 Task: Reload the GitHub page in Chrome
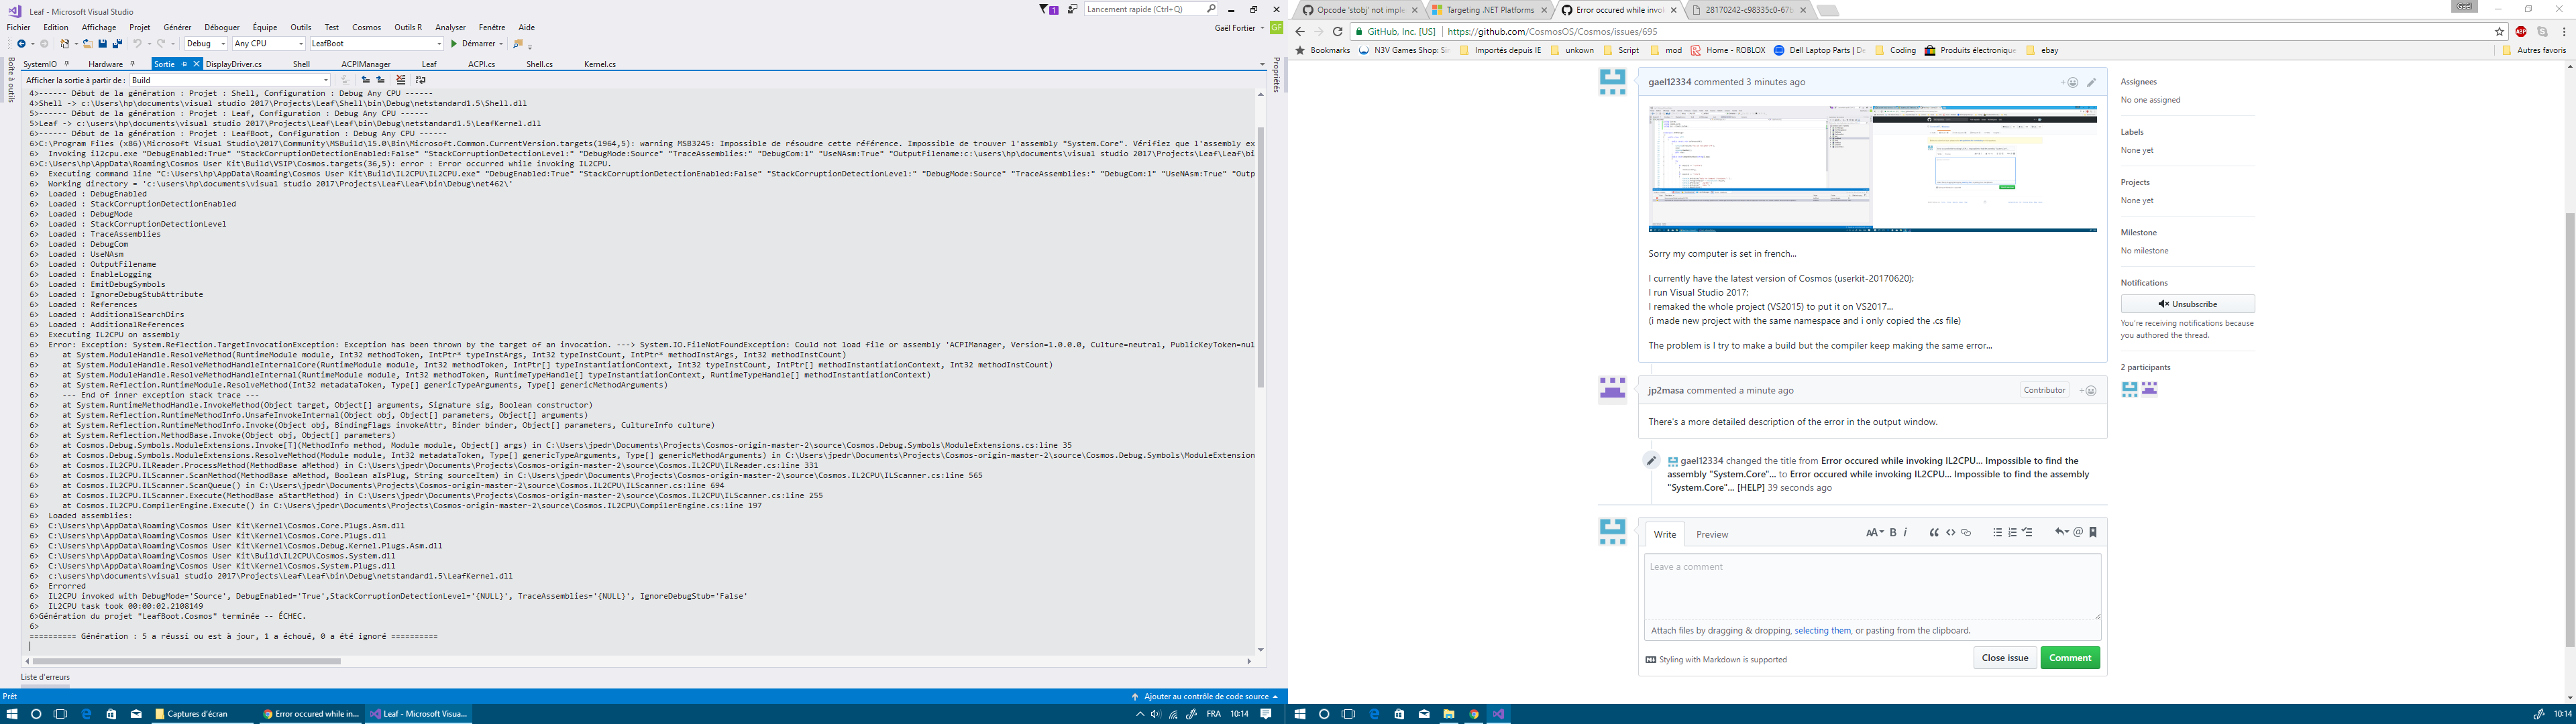pyautogui.click(x=1337, y=32)
